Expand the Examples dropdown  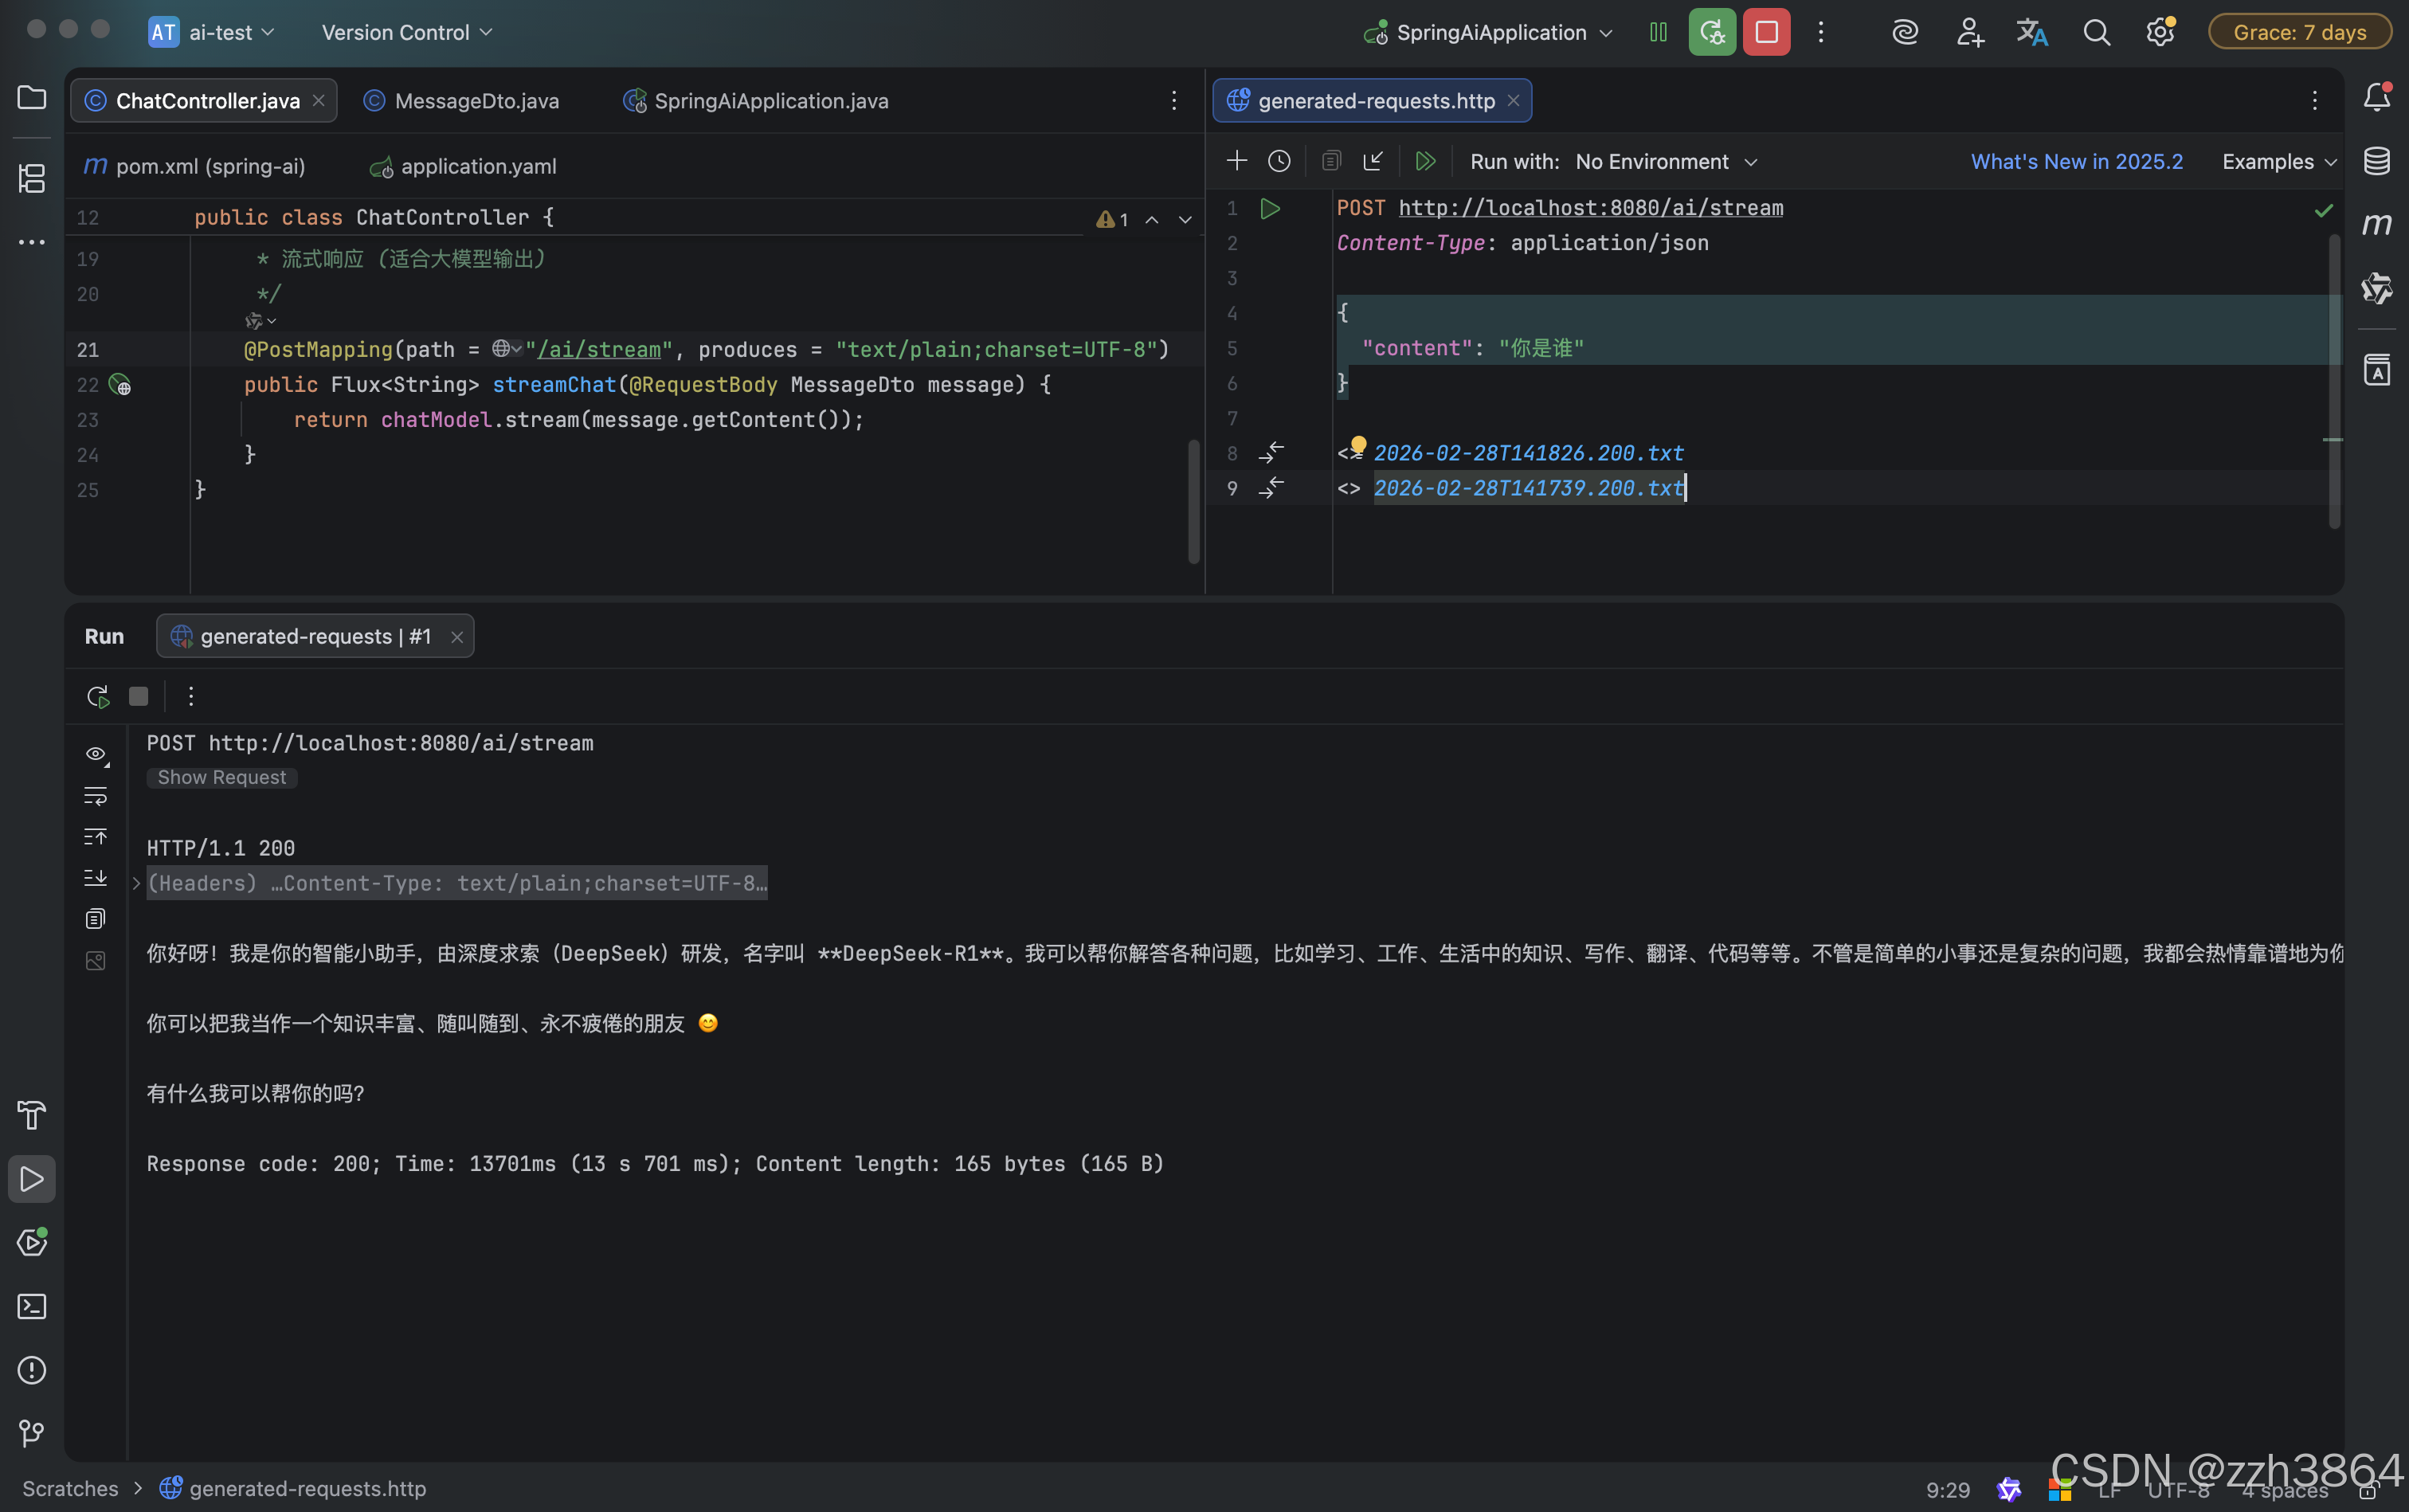click(2278, 162)
